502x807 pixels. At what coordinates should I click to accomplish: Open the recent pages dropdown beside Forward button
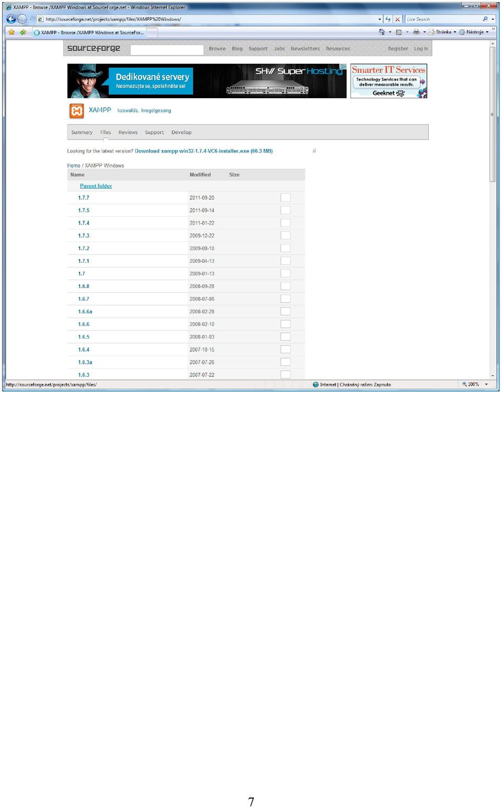[x=31, y=19]
